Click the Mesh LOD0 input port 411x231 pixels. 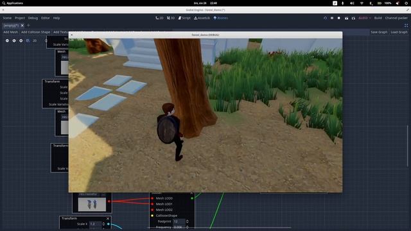click(152, 198)
